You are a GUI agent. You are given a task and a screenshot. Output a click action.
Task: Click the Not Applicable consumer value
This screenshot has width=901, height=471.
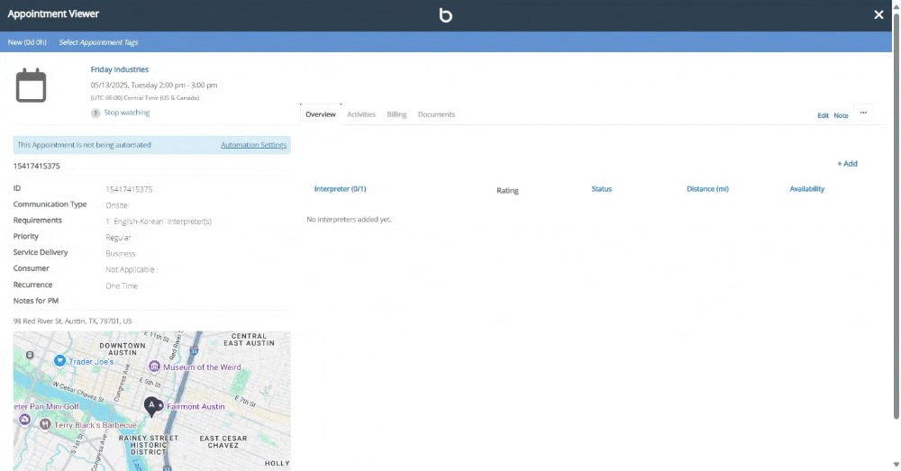(x=130, y=269)
